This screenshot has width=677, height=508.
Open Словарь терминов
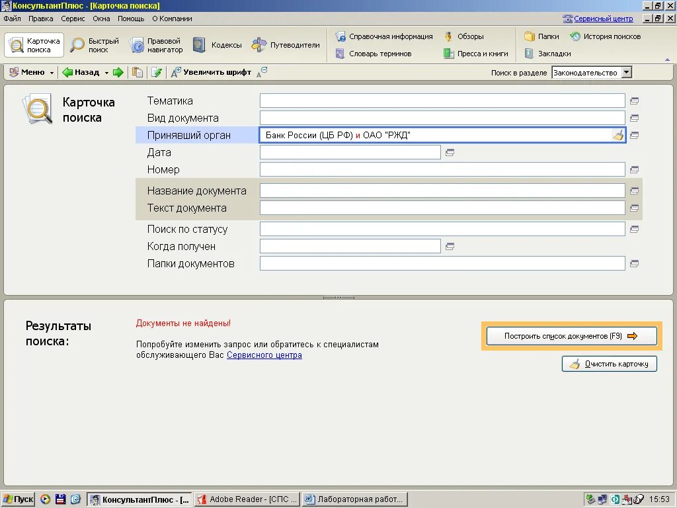(374, 54)
